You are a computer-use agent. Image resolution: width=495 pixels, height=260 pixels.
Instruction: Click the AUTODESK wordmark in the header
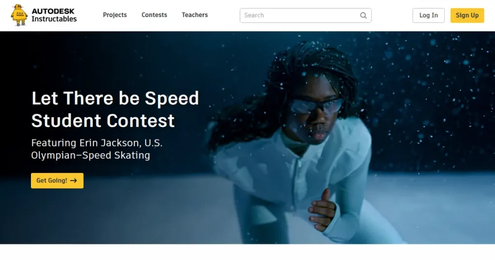[x=53, y=11]
